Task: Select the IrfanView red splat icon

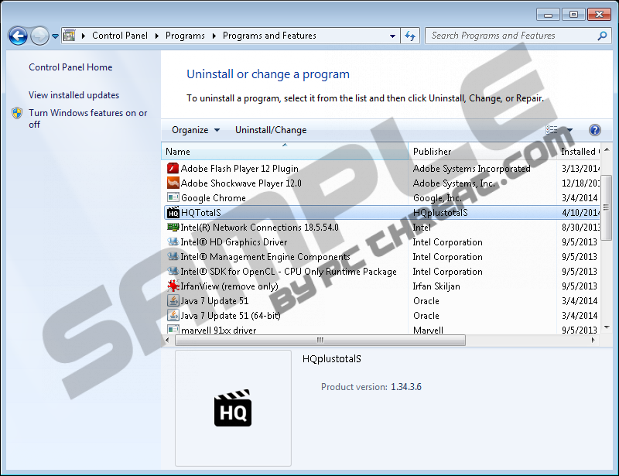Action: pyautogui.click(x=173, y=286)
